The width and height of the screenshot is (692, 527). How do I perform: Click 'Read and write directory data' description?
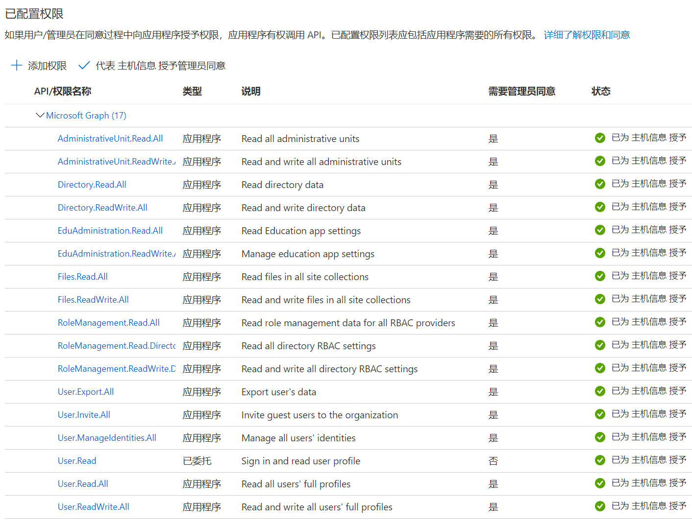pos(303,208)
